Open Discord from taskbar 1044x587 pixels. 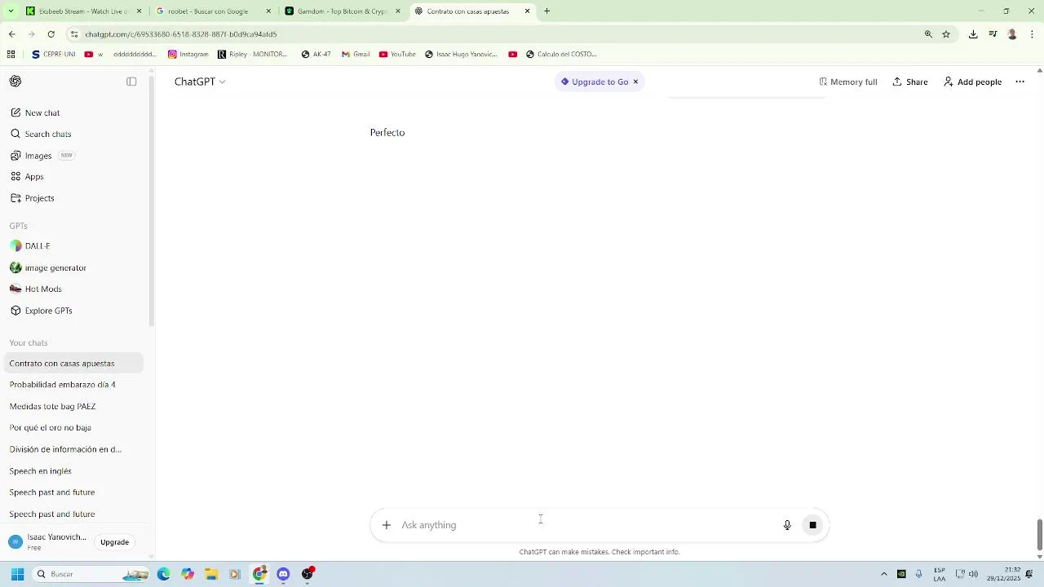click(283, 574)
